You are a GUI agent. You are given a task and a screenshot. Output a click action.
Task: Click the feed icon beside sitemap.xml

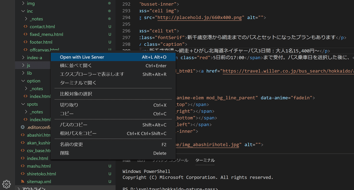[x=23, y=182]
